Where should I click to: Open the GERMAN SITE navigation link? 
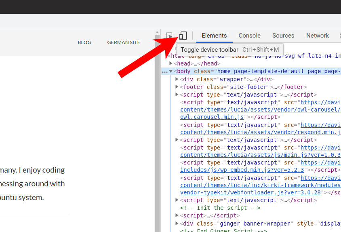point(124,42)
